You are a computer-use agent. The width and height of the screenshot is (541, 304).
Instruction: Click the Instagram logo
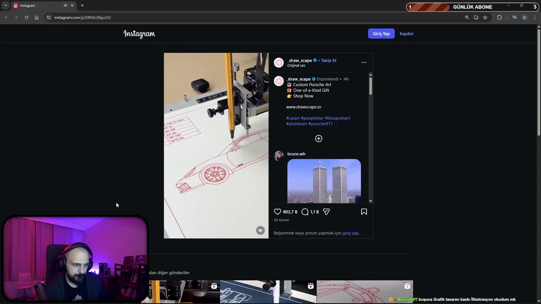(x=139, y=34)
